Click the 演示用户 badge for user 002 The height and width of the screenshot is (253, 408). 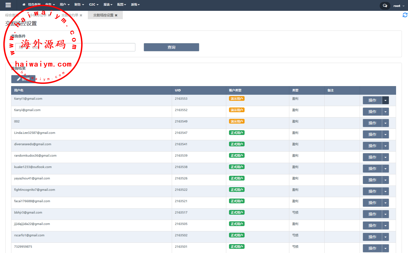[x=237, y=121]
